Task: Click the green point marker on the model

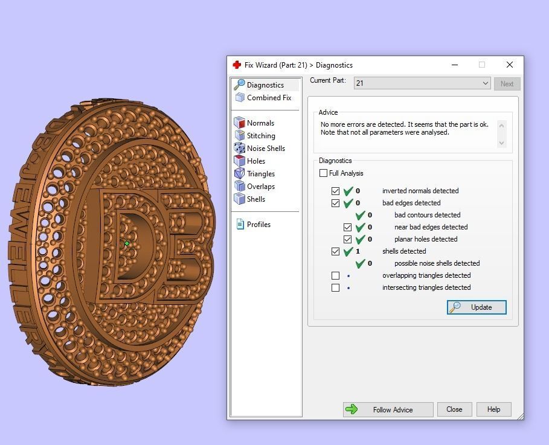Action: coord(127,243)
